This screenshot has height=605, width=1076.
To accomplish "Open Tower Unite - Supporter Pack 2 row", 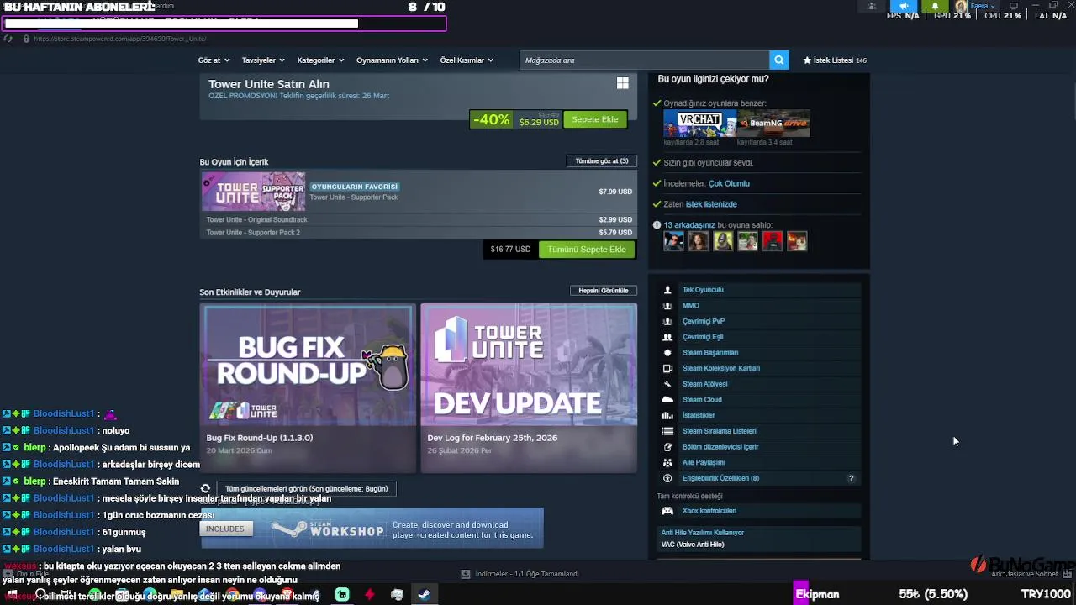I will coord(419,233).
